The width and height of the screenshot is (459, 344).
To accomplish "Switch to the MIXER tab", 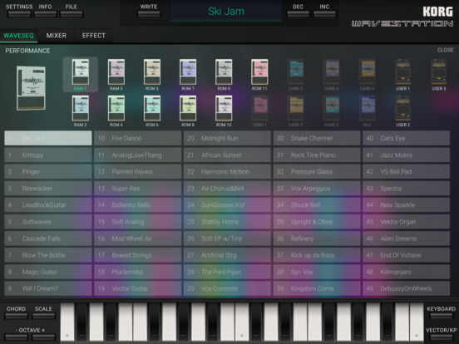I will click(57, 36).
